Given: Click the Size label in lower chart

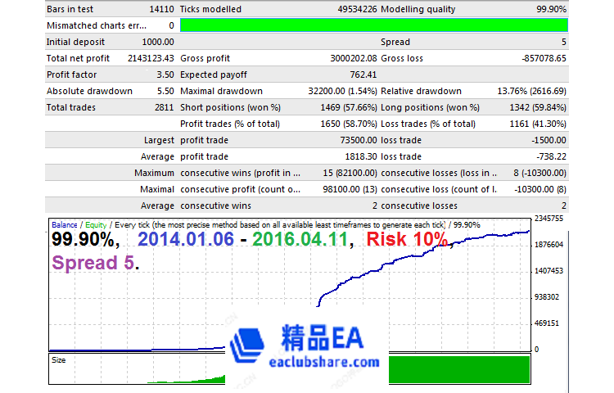Looking at the screenshot, I should pyautogui.click(x=59, y=359).
